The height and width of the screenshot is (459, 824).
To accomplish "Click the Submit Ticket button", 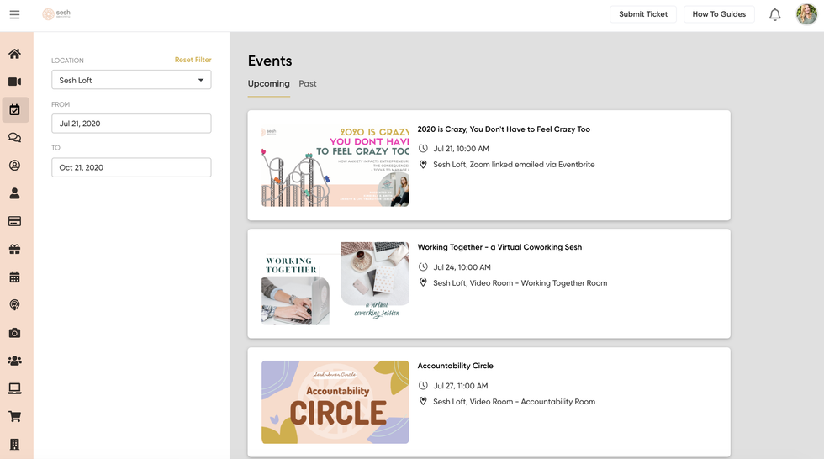I will (x=643, y=14).
